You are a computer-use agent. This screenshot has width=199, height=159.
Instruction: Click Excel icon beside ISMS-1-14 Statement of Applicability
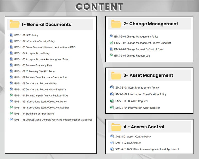(11, 113)
